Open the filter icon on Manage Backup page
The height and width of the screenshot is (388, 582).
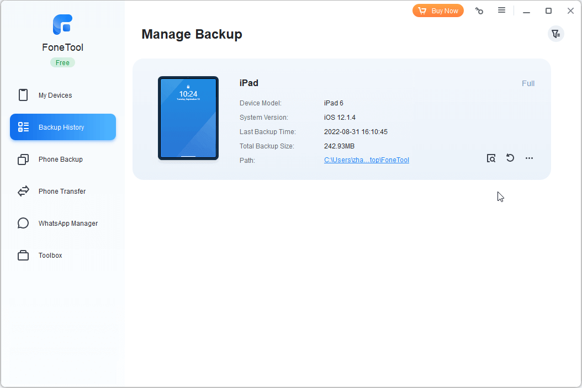pyautogui.click(x=555, y=34)
